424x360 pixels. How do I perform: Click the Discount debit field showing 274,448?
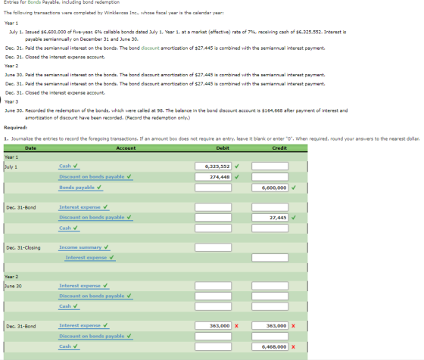(x=213, y=177)
